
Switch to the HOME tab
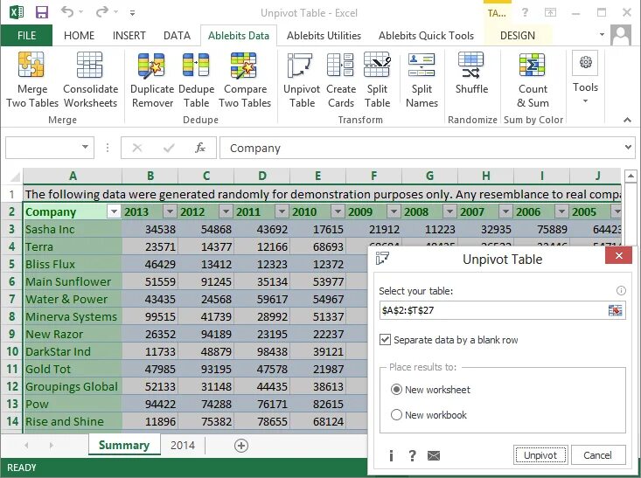click(x=79, y=36)
